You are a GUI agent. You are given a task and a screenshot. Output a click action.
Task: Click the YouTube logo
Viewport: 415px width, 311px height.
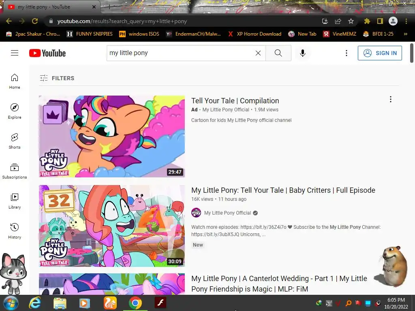coord(47,53)
